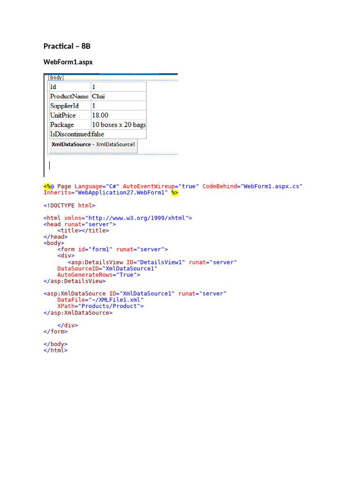Click the '18.00' value cell
This screenshot has height=481, width=360.
click(x=119, y=116)
